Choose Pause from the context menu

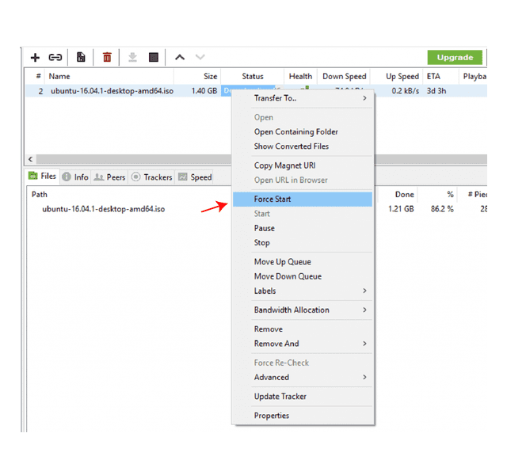point(303,228)
